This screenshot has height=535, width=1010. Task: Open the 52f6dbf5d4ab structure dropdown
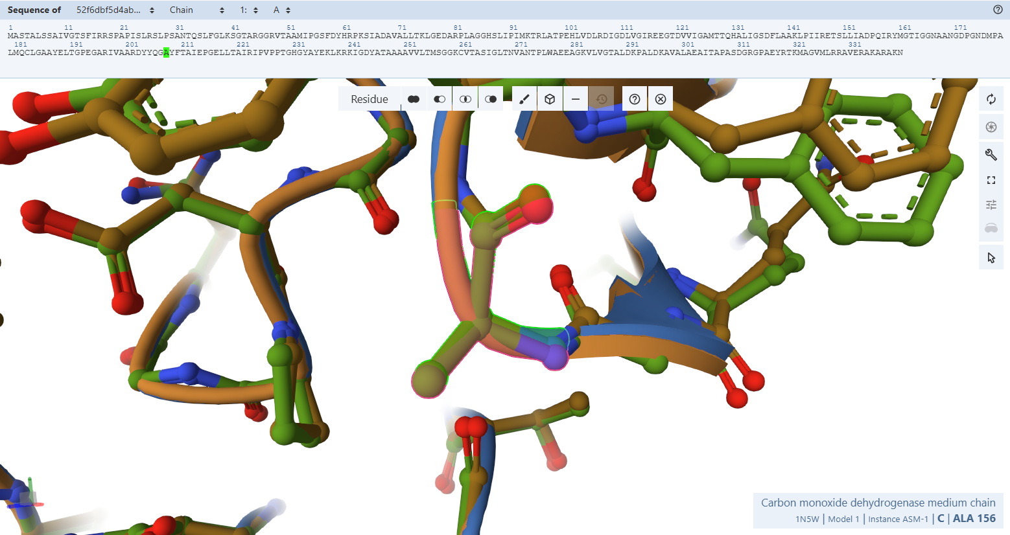[115, 10]
